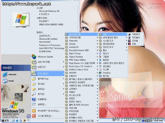Open the Hitel KTiman folder
This screenshot has width=165, height=123.
click(82, 53)
